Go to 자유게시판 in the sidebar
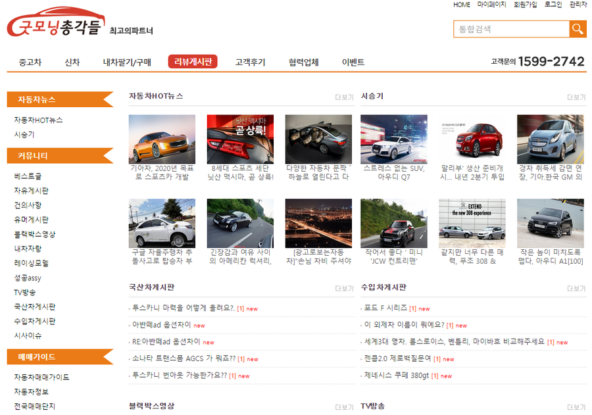592x415 pixels. pos(32,191)
